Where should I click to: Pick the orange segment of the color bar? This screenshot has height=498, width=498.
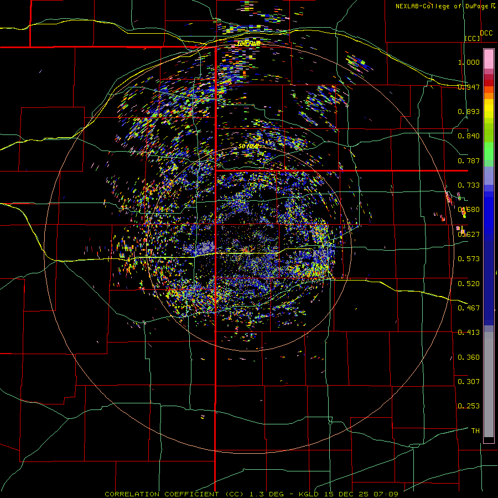pyautogui.click(x=489, y=96)
